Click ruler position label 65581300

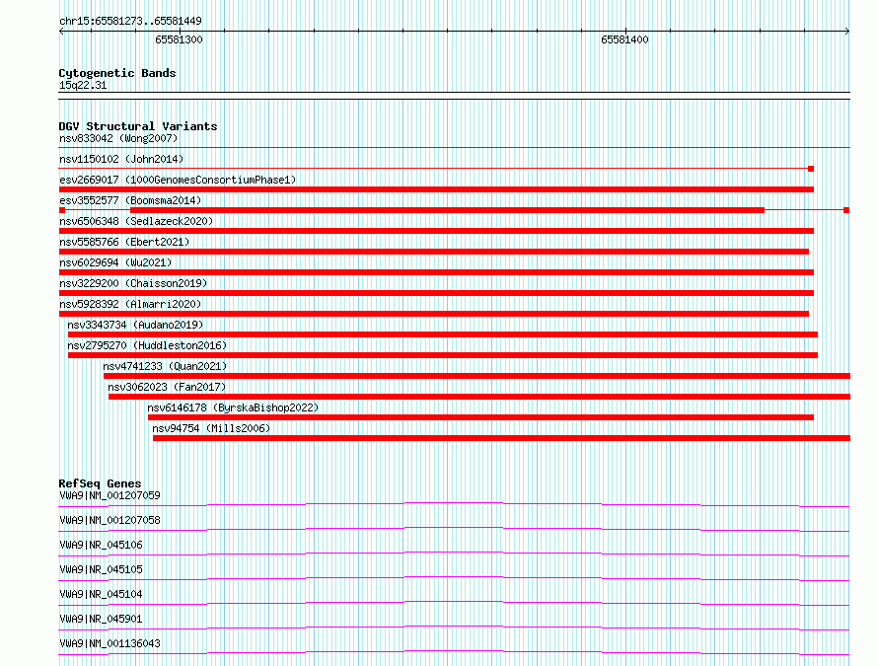click(x=179, y=39)
